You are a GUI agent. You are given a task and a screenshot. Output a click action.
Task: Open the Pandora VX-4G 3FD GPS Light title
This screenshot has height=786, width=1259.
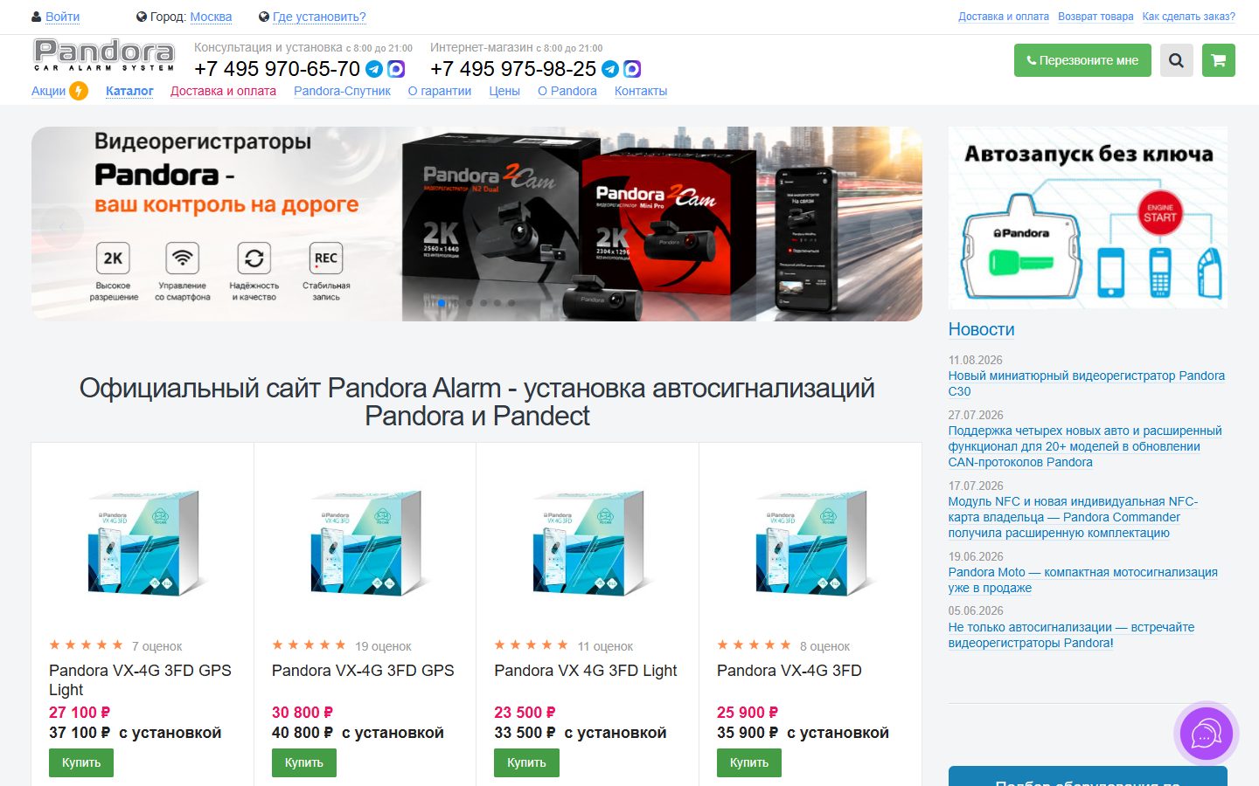[x=140, y=680]
